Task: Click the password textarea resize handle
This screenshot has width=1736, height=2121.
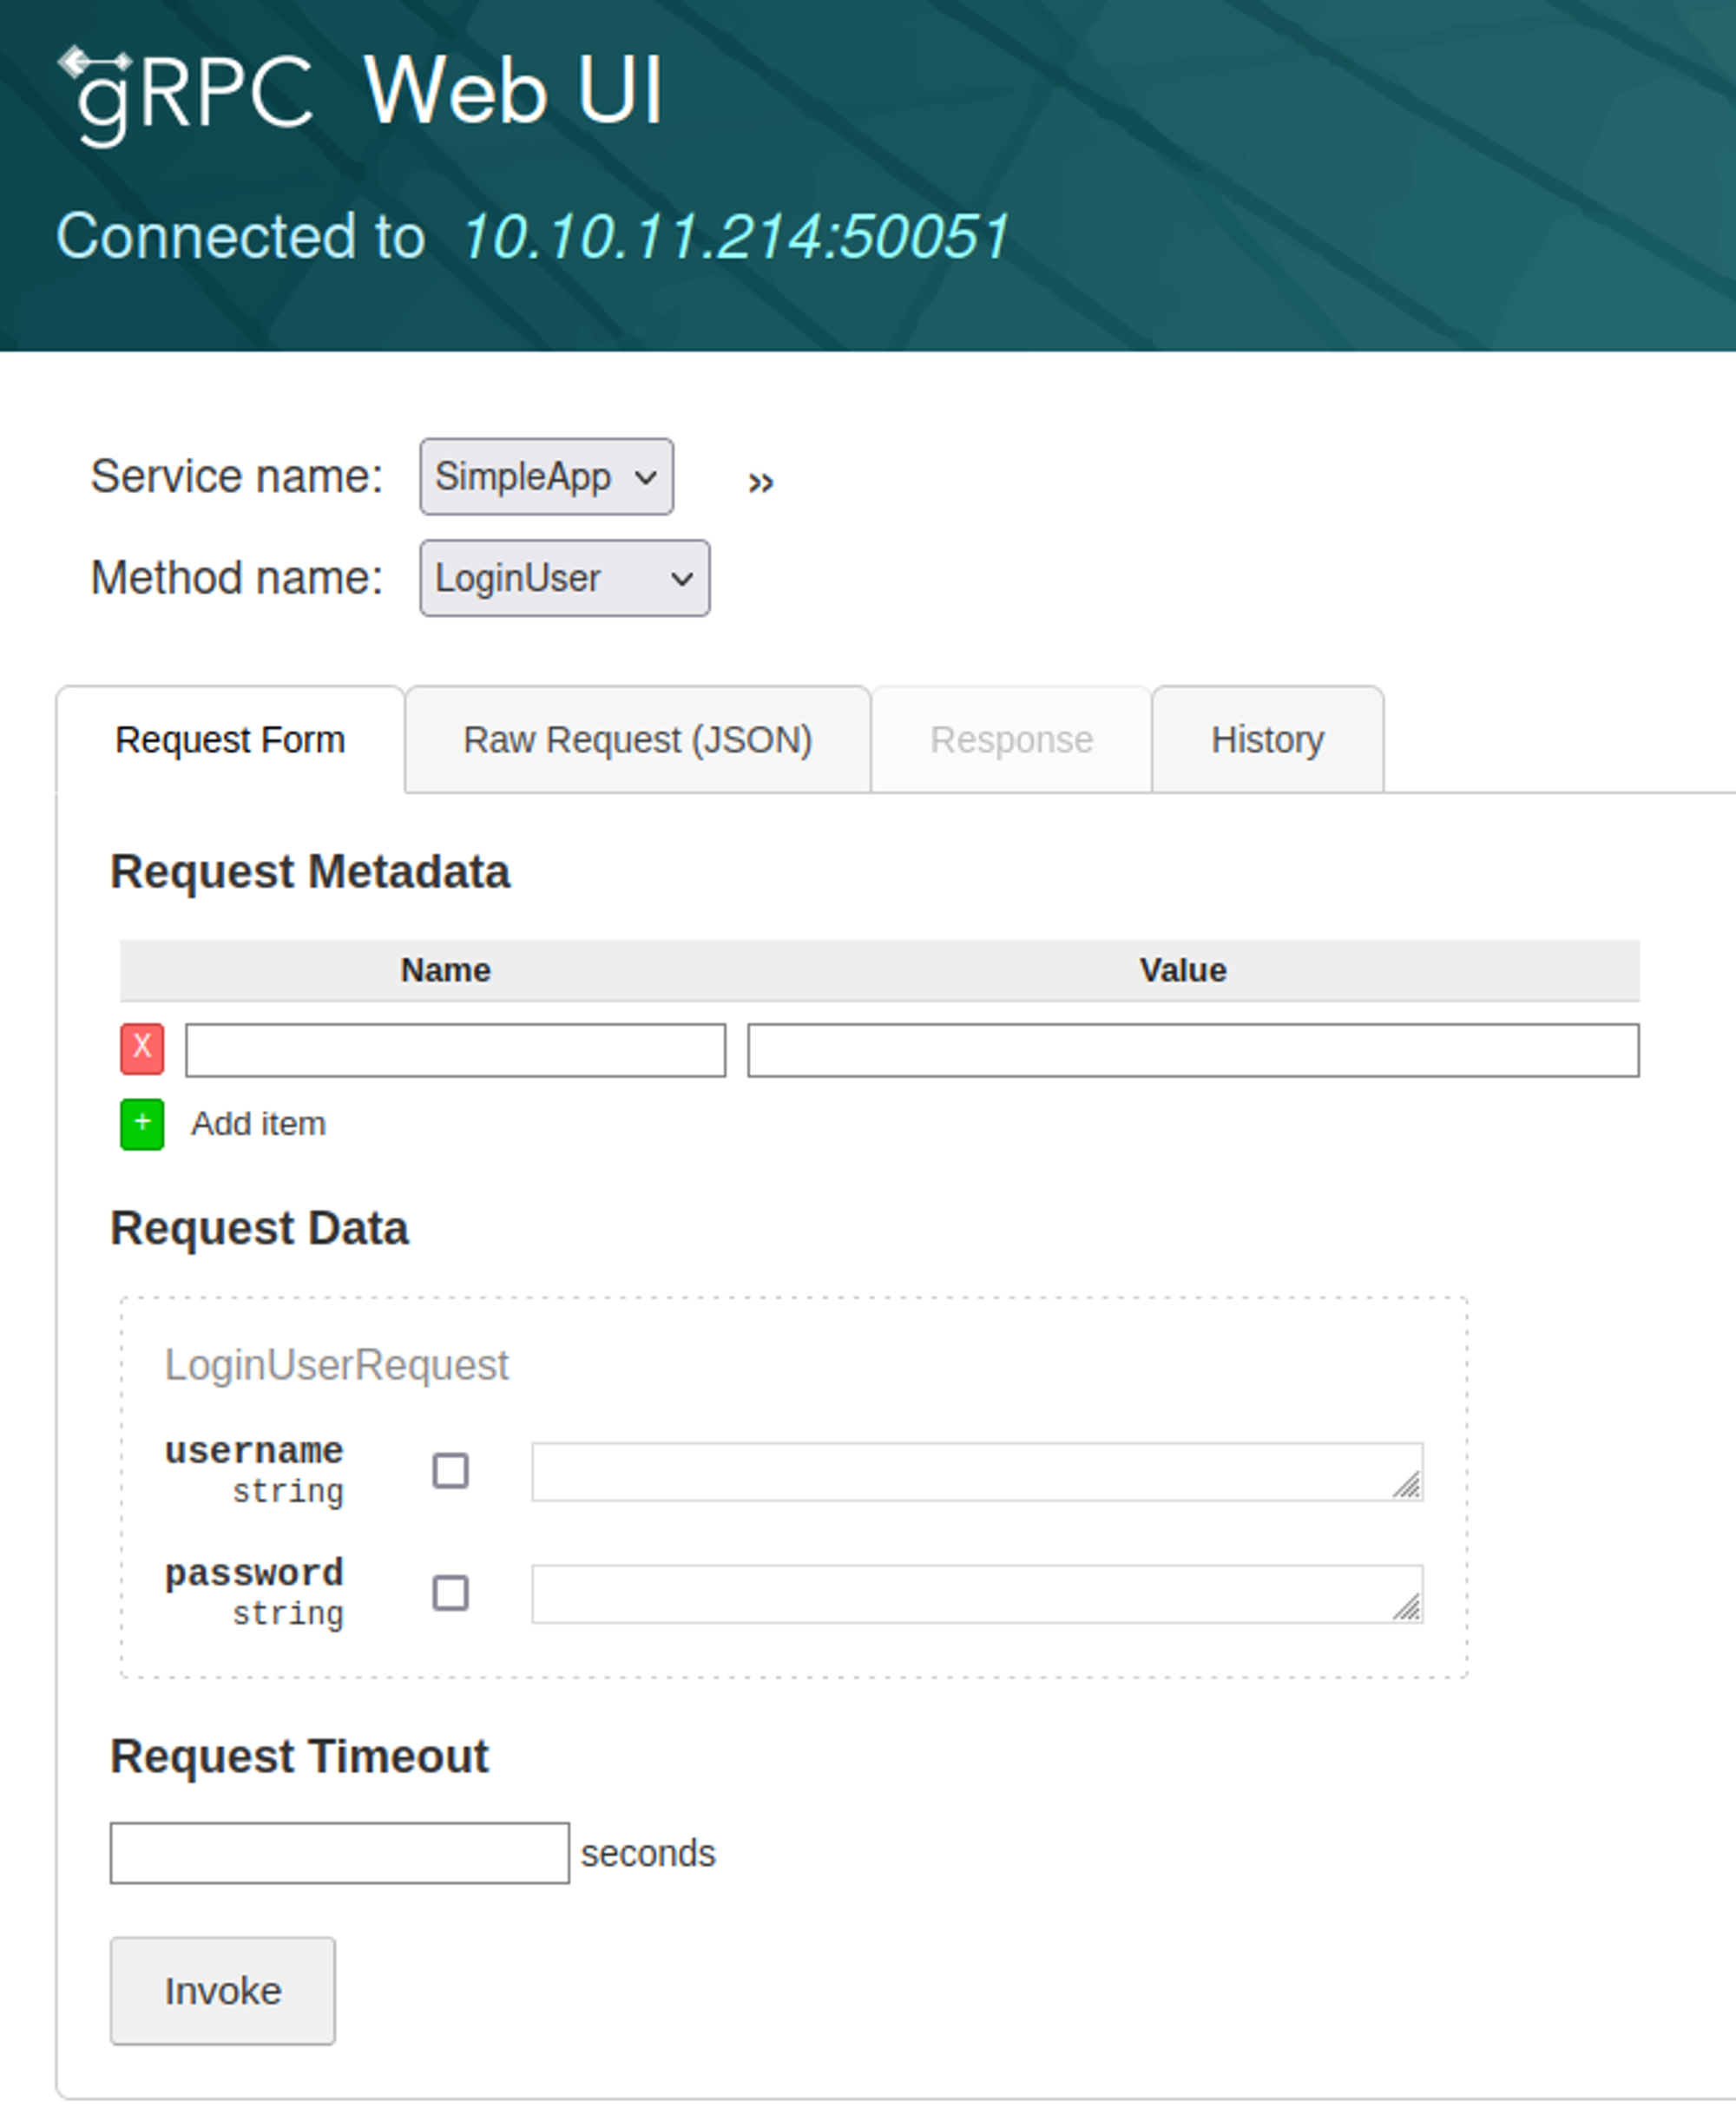Action: click(1407, 1608)
